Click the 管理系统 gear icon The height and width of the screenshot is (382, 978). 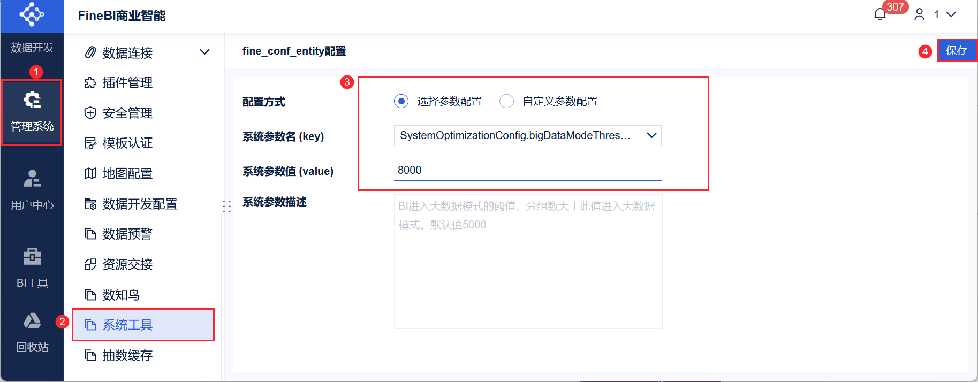coord(32,100)
